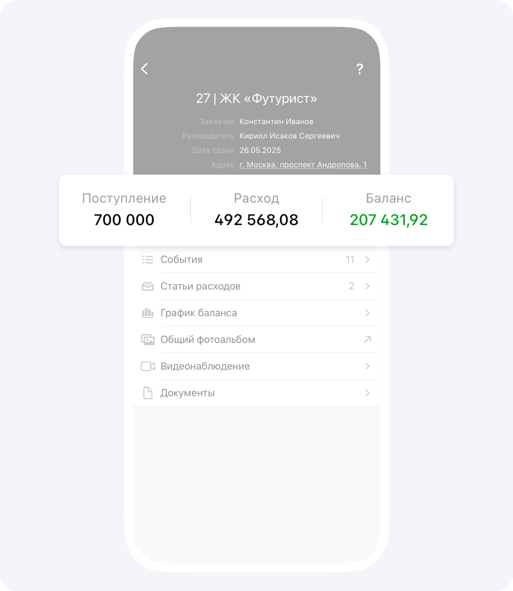Click the Видеонаблюдение camera icon
Image resolution: width=513 pixels, height=591 pixels.
pos(148,366)
